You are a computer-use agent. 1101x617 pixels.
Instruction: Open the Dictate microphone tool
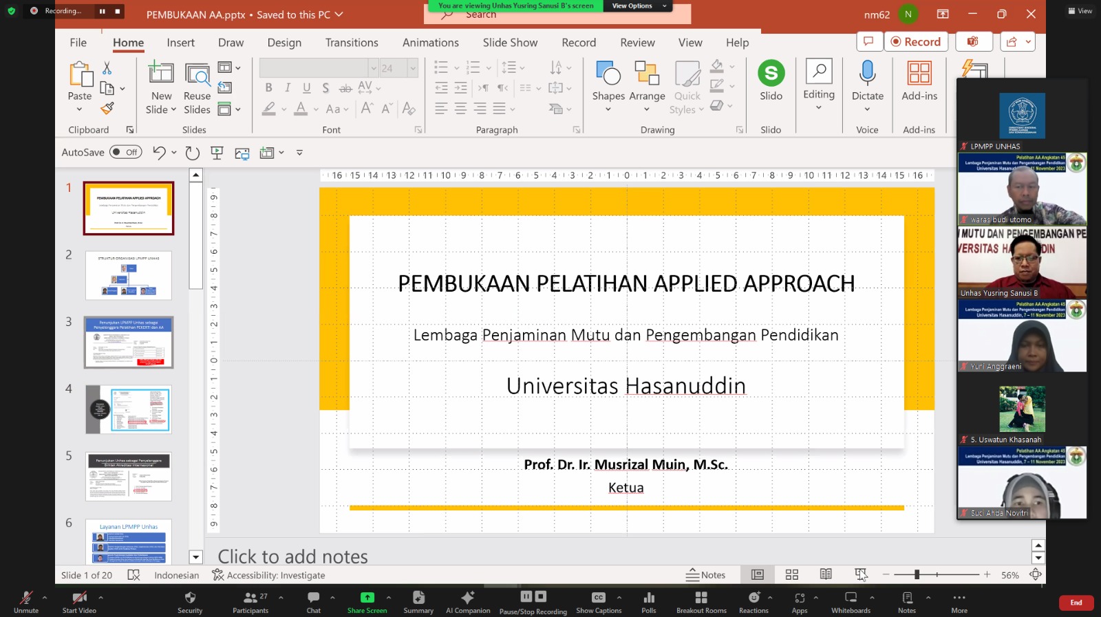(x=867, y=74)
